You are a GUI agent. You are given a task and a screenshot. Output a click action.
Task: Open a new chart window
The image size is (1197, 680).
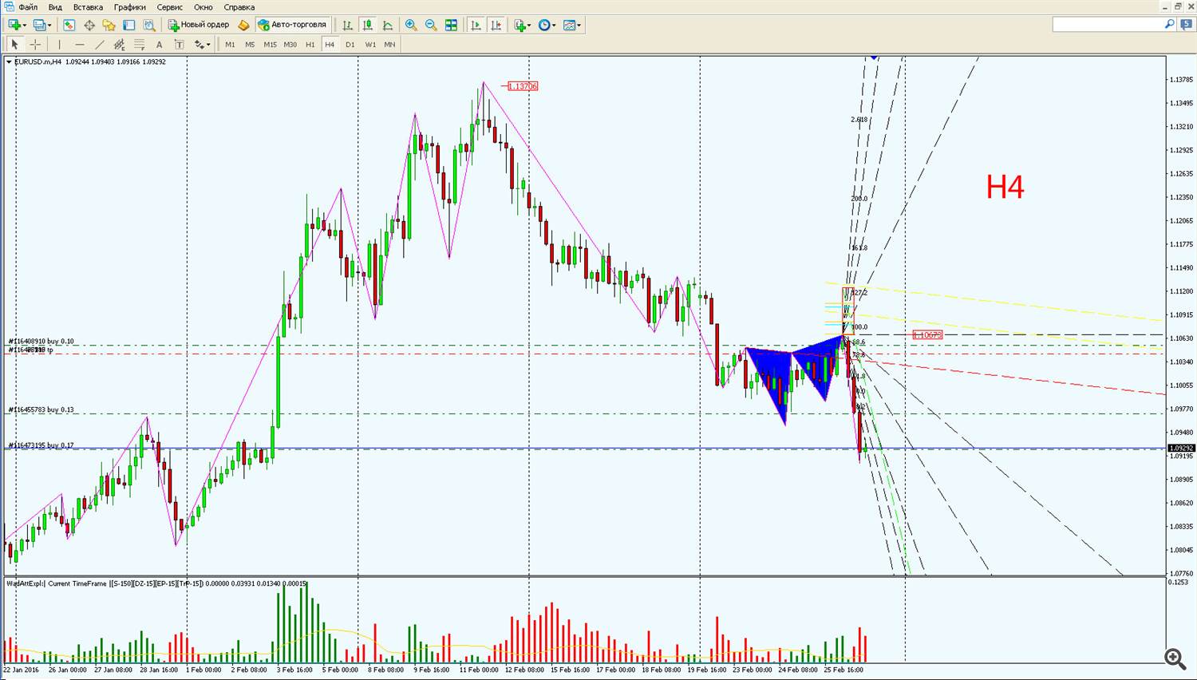14,25
